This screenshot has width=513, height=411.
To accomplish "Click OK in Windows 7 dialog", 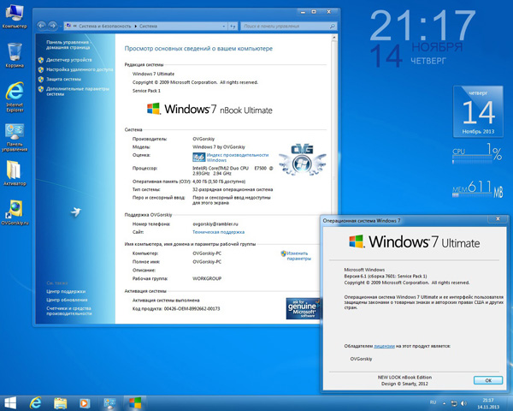I will point(488,380).
